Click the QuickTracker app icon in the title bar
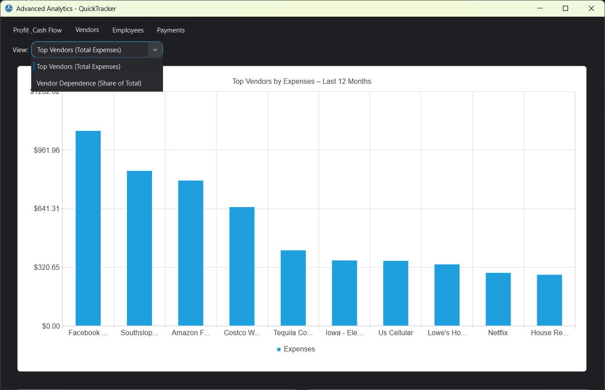The width and height of the screenshot is (605, 390). coord(8,8)
